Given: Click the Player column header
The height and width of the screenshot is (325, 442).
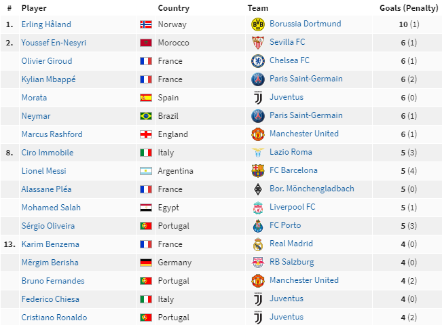Looking at the screenshot, I should tap(33, 8).
